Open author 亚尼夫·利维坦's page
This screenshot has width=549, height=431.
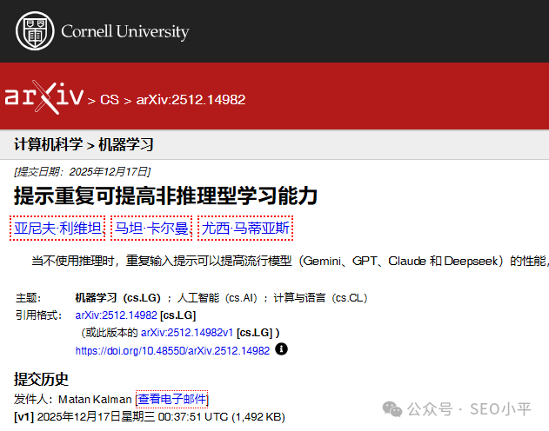[58, 229]
